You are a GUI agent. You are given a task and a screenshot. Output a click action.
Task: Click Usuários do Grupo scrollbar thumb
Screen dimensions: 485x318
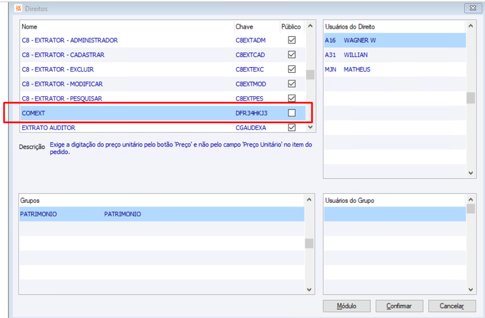pos(471,209)
